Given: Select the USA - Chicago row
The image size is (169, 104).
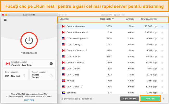Looking at the screenshot, I should (x=113, y=44).
